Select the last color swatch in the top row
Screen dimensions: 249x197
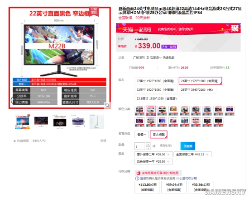click(x=230, y=111)
